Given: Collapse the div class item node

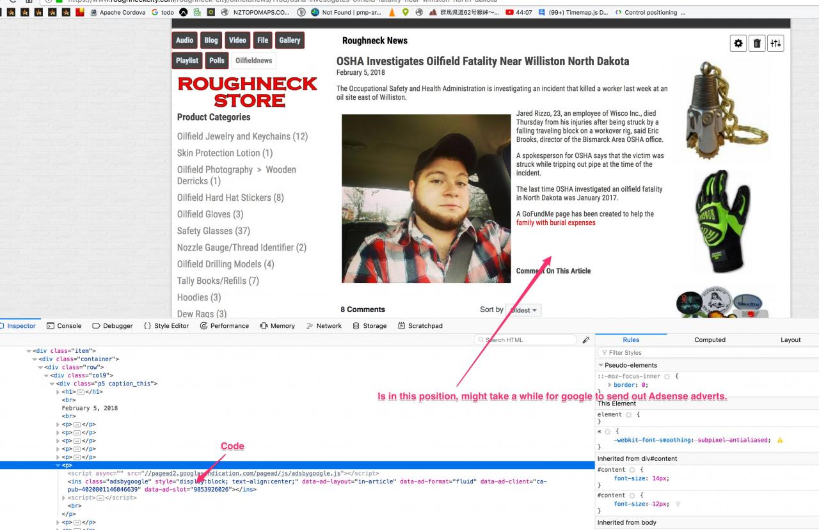Looking at the screenshot, I should (29, 351).
